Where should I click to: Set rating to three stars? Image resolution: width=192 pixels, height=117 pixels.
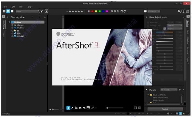pos(76,11)
